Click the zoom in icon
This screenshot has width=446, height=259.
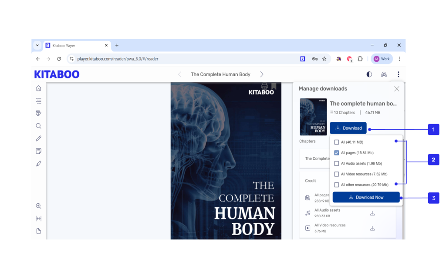coord(38,206)
